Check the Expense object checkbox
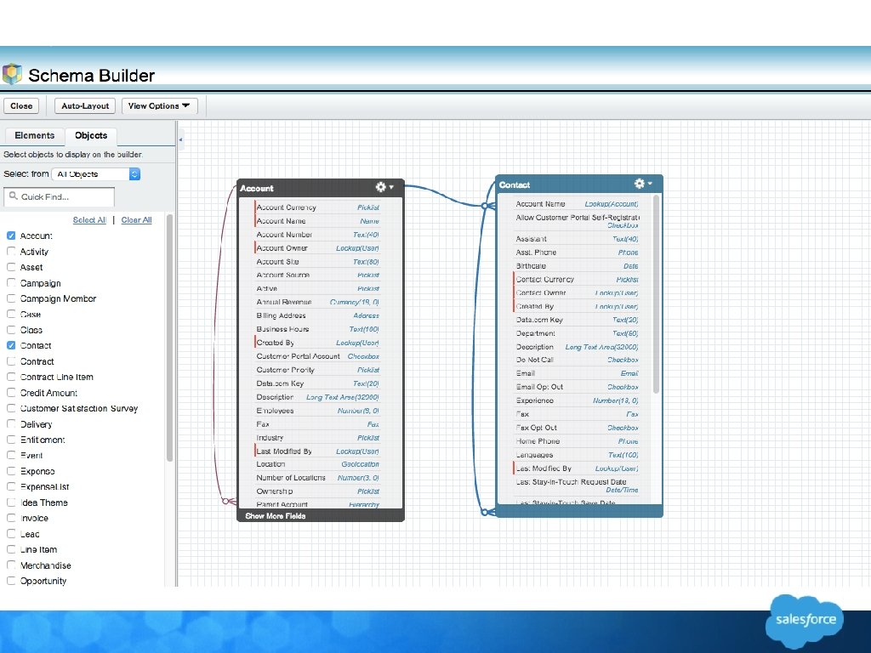The width and height of the screenshot is (871, 653). pyautogui.click(x=11, y=471)
